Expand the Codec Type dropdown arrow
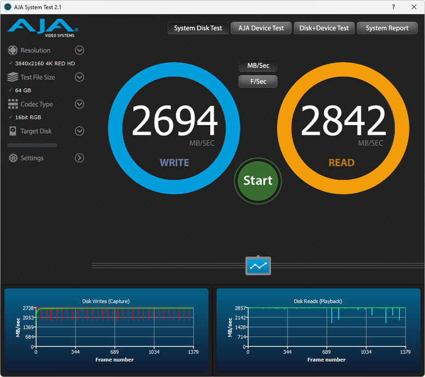The height and width of the screenshot is (377, 425). [x=80, y=104]
